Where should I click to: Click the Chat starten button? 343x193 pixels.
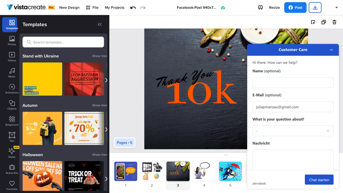(x=319, y=180)
